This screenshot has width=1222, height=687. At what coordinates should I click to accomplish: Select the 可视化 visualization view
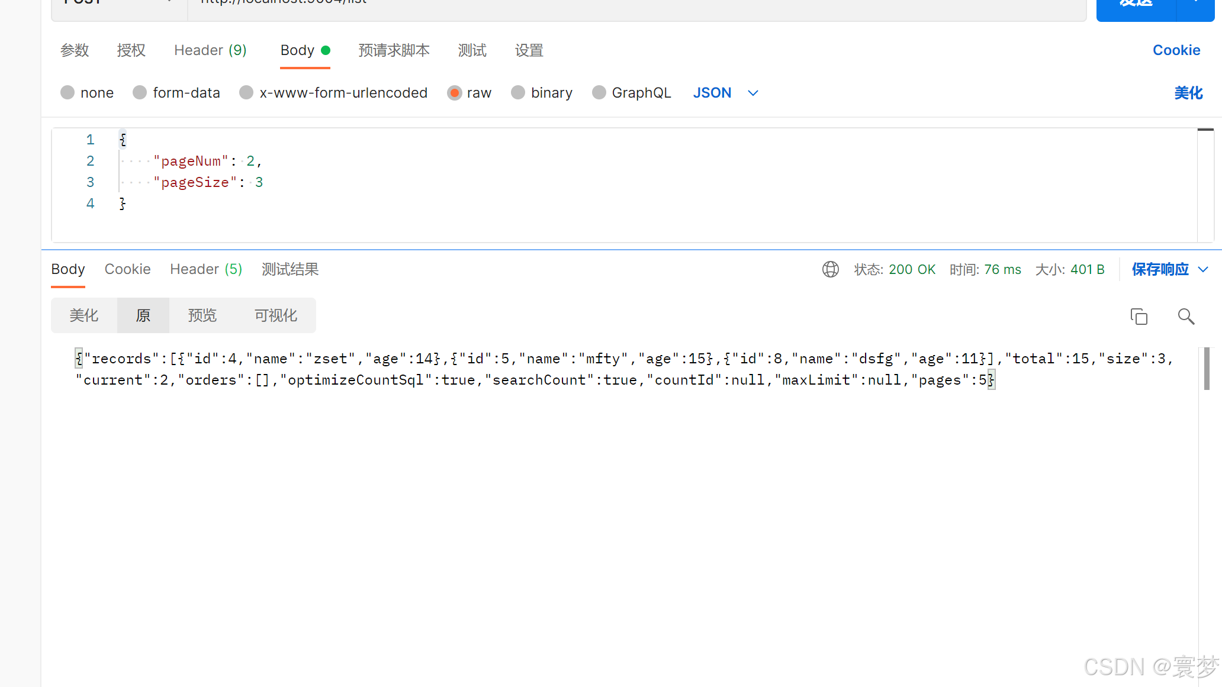tap(275, 315)
